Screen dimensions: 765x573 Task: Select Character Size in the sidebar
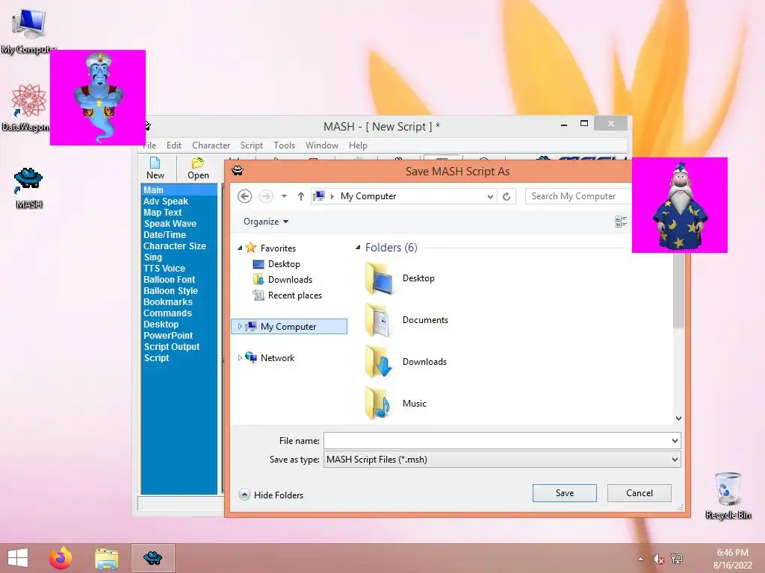(175, 246)
